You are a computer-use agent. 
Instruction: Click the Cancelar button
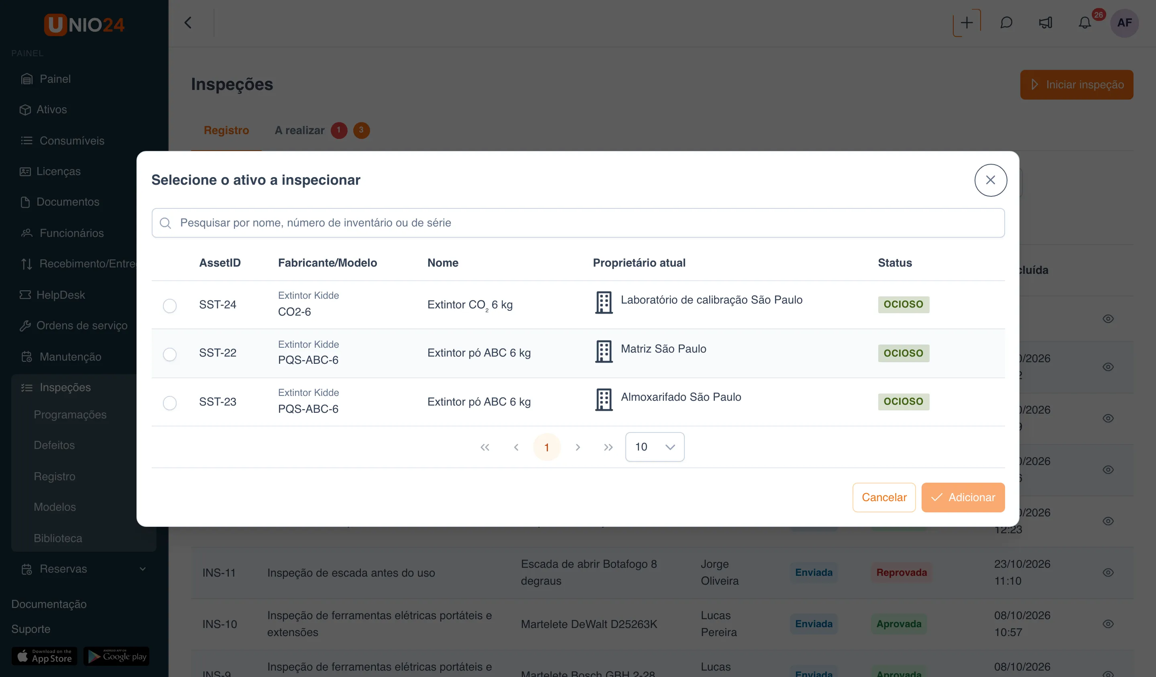click(883, 497)
